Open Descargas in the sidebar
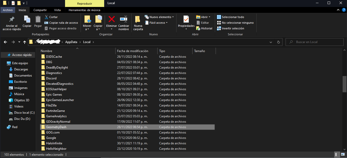Image resolution: width=347 pixels, height=158 pixels. [21, 69]
